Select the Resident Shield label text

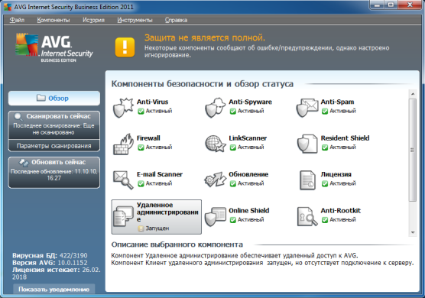[345, 138]
